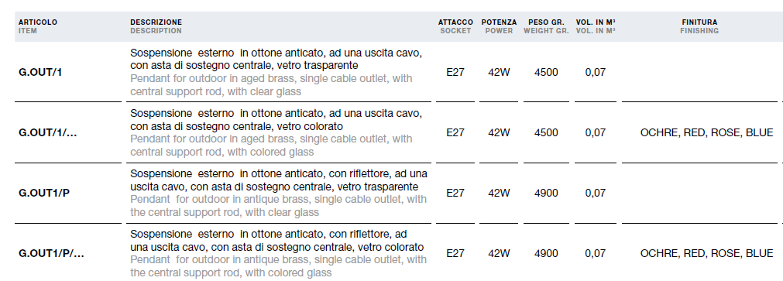This screenshot has height=281, width=783.
Task: Select the G.OUT1/P description with riflettore
Action: pos(279,194)
